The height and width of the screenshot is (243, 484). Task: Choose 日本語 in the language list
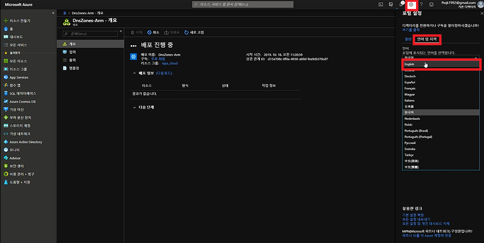click(x=441, y=106)
